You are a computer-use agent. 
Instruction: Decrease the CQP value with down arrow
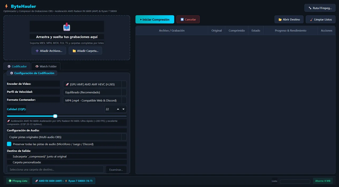[x=123, y=109]
